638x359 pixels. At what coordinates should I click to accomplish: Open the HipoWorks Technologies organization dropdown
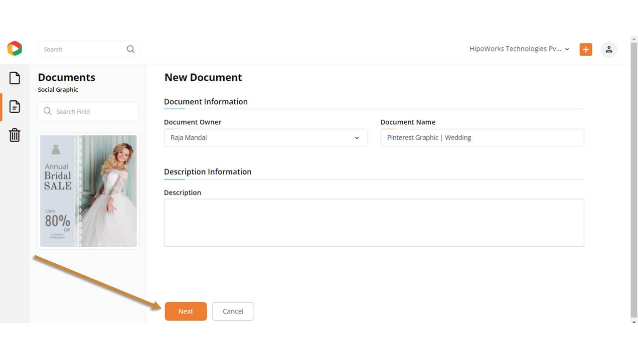[519, 49]
